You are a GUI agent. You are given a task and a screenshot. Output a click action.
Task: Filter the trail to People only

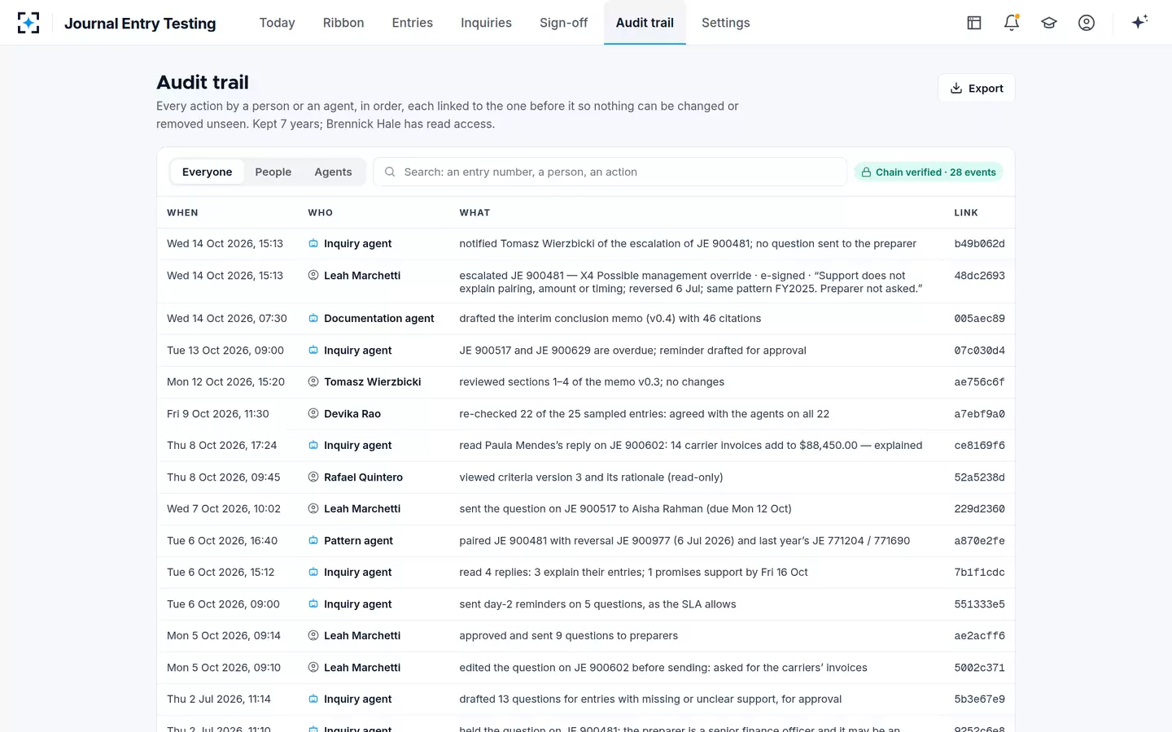point(273,172)
